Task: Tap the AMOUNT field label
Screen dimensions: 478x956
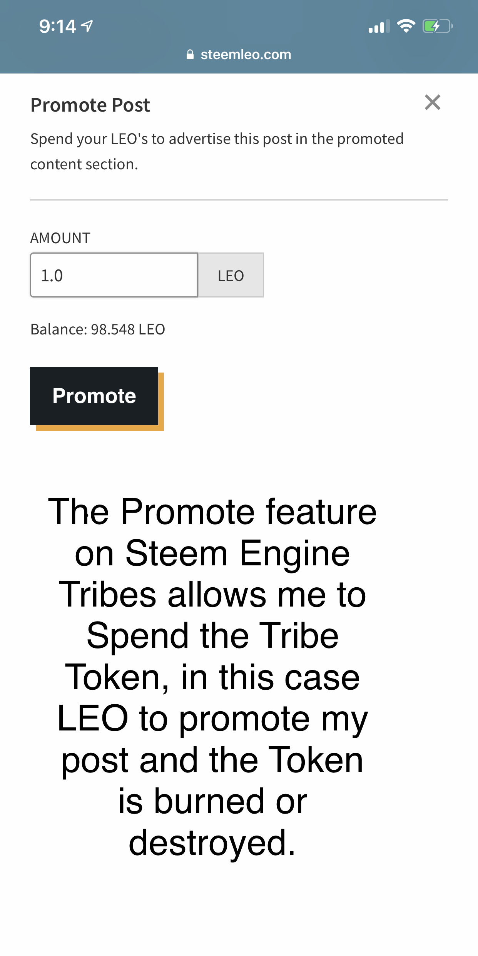Action: 60,238
